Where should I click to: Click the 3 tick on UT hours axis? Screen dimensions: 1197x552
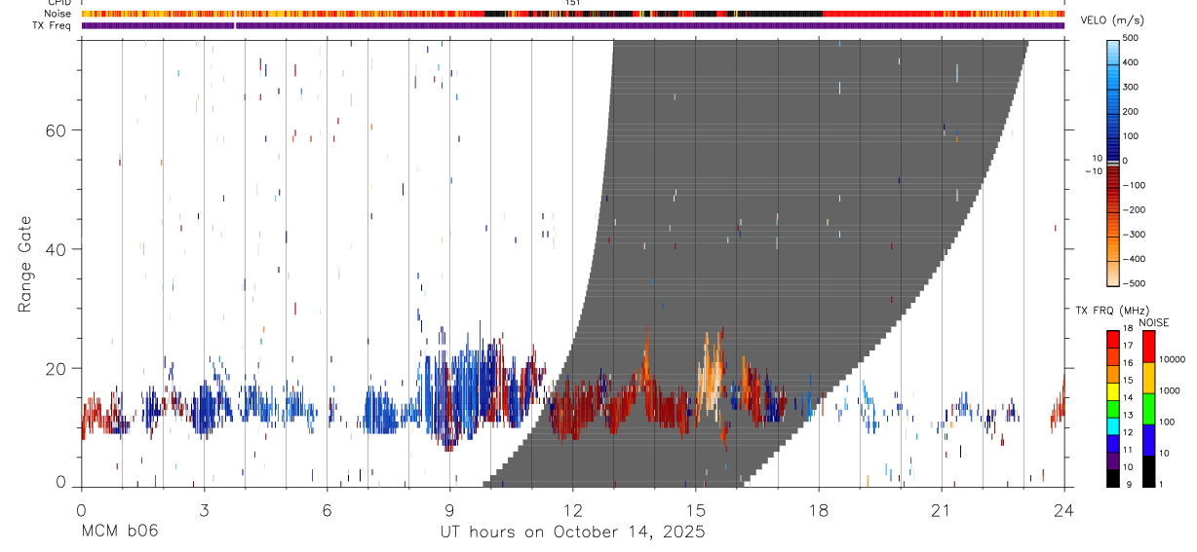(x=204, y=510)
